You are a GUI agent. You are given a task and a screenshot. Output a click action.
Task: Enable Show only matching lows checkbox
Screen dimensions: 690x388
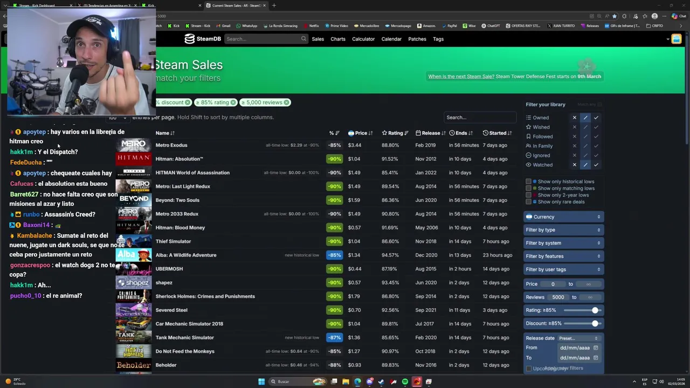pyautogui.click(x=528, y=188)
